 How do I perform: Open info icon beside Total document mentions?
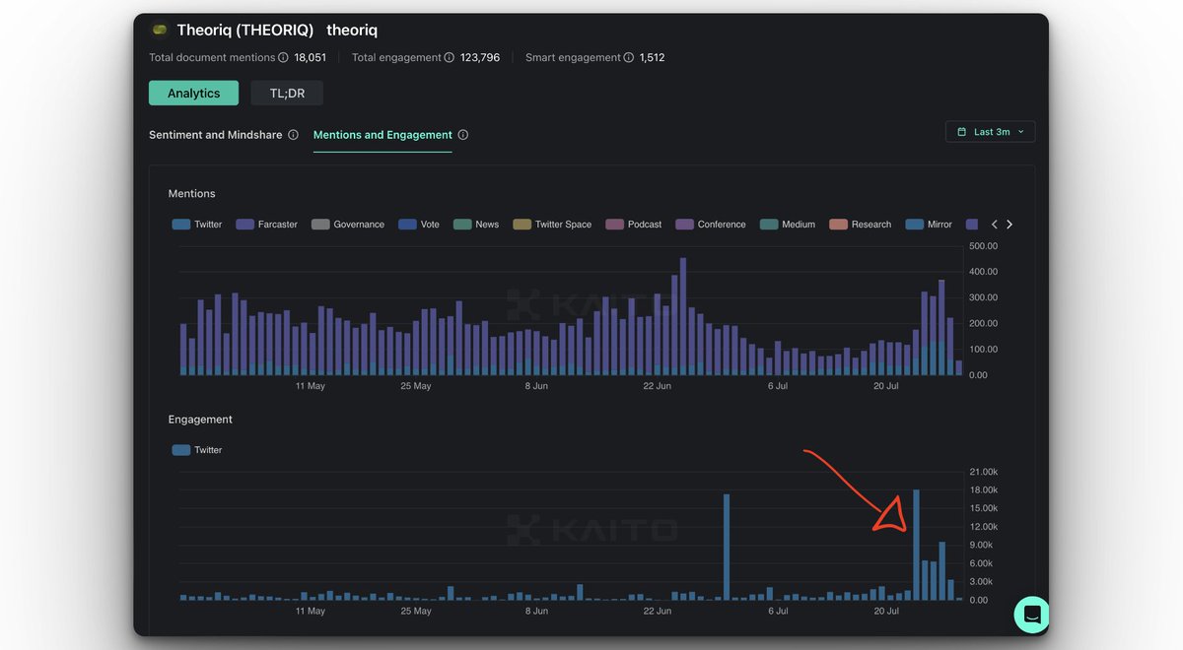coord(283,58)
